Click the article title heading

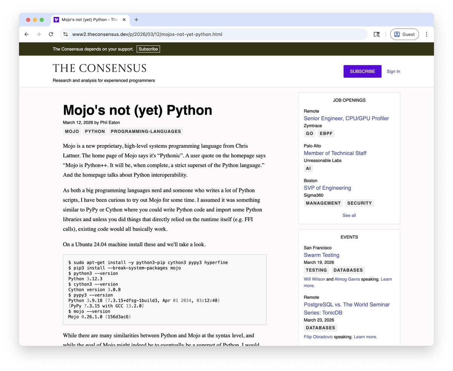click(x=137, y=110)
